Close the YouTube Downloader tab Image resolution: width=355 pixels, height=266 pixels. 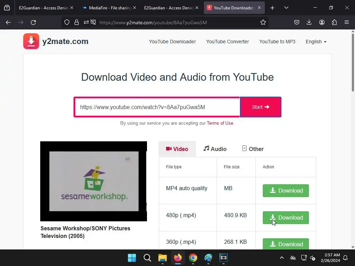[259, 8]
